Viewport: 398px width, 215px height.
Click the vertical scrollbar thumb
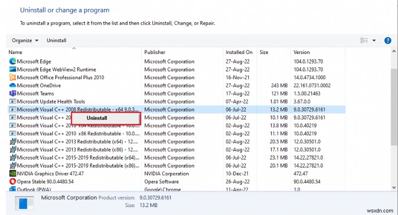(x=394, y=107)
